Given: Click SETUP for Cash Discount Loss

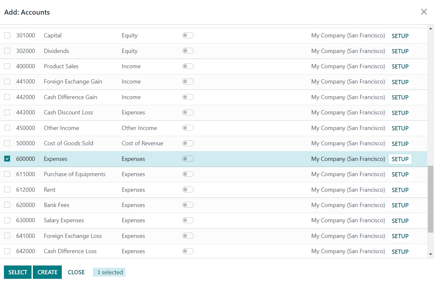Looking at the screenshot, I should click(x=400, y=113).
